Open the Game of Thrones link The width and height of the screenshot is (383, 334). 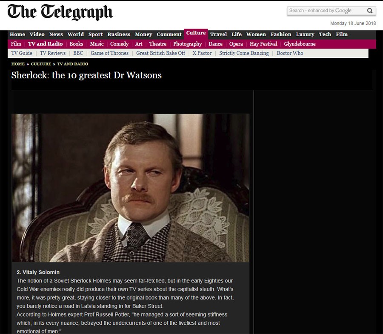[x=109, y=53]
